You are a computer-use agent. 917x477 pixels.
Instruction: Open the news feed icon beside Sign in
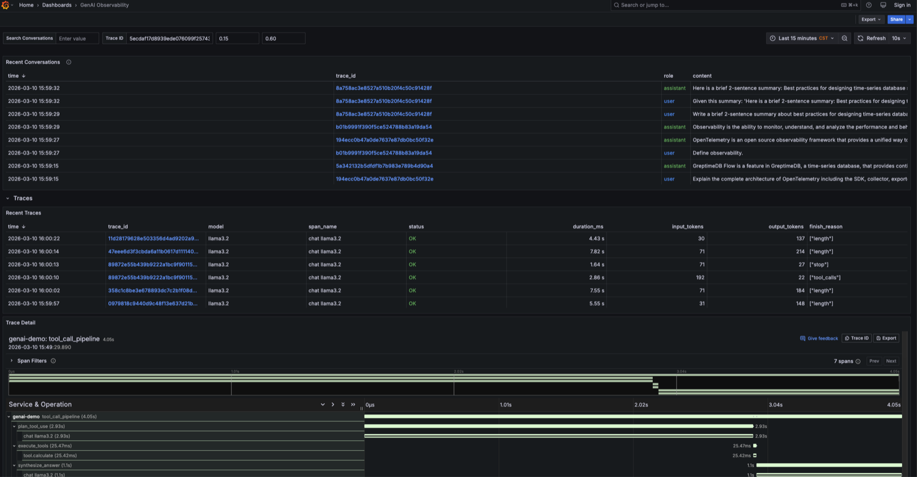(x=883, y=5)
